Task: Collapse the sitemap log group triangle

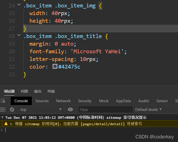Action: click(2, 117)
